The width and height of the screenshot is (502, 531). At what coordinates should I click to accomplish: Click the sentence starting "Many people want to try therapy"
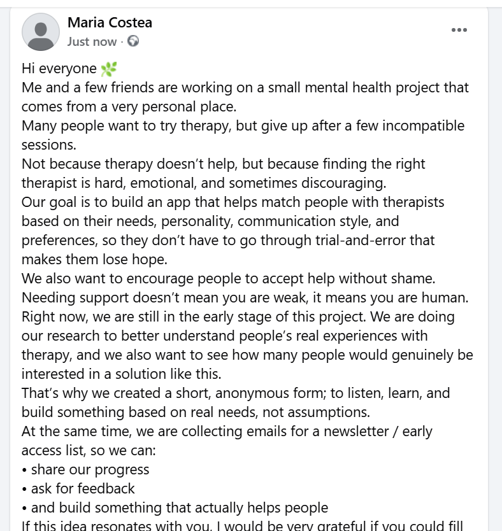[242, 126]
